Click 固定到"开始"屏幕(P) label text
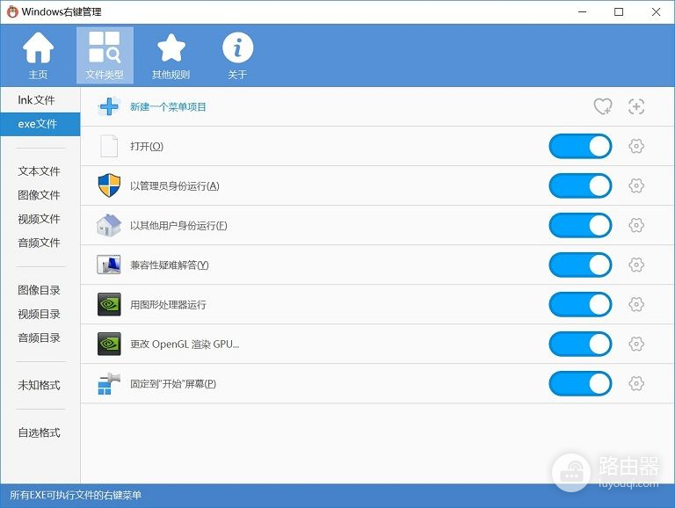 coord(173,383)
